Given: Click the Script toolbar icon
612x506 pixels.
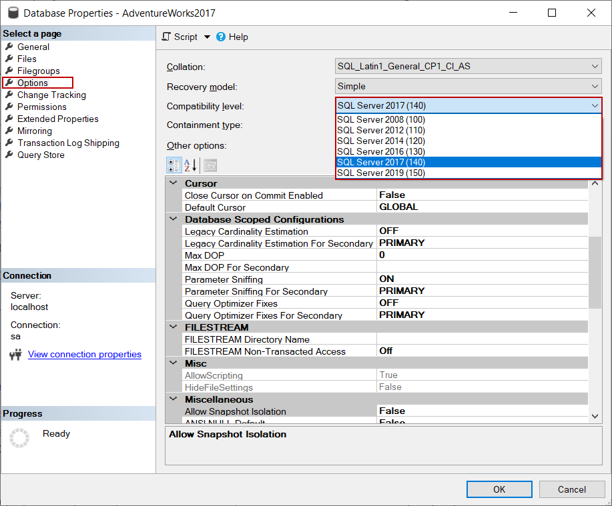Looking at the screenshot, I should coord(167,37).
